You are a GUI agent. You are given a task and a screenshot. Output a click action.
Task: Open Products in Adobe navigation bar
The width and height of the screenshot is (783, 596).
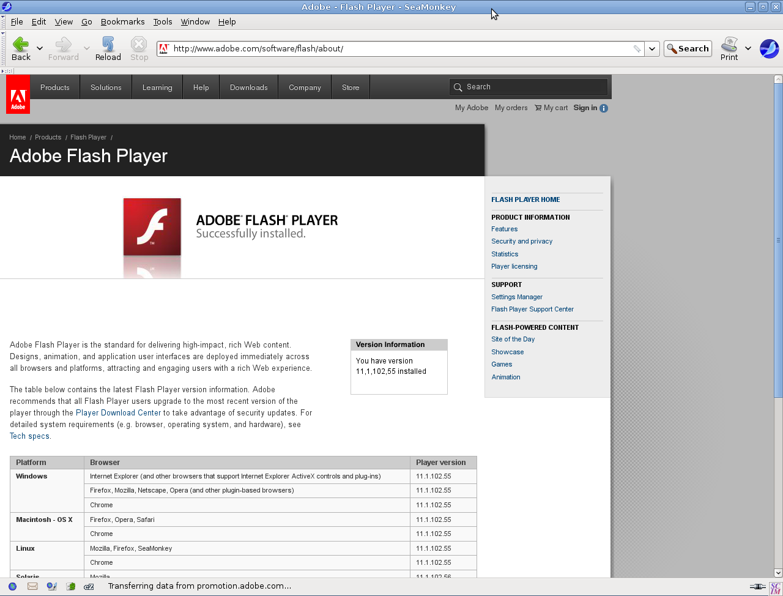[x=55, y=88]
